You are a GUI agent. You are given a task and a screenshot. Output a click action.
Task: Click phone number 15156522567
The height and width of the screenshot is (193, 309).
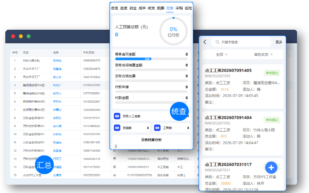click(92, 102)
